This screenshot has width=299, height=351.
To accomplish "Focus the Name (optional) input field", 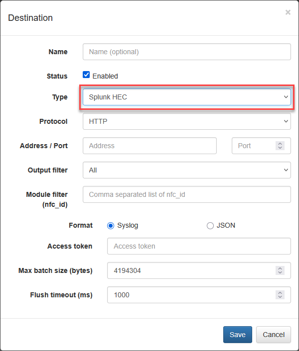I will [186, 52].
